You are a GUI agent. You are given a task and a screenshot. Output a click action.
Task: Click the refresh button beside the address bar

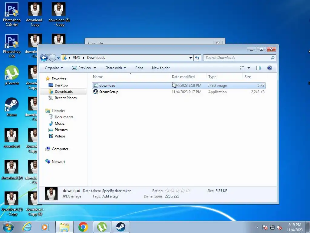tap(197, 58)
